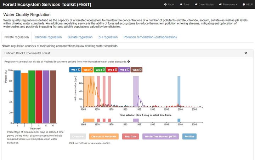Switch to the Sulfate regulation tab
This screenshot has height=160, width=255.
[80, 37]
